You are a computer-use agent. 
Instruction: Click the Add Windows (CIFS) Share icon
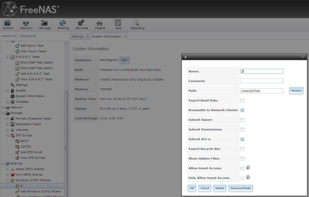point(17,191)
